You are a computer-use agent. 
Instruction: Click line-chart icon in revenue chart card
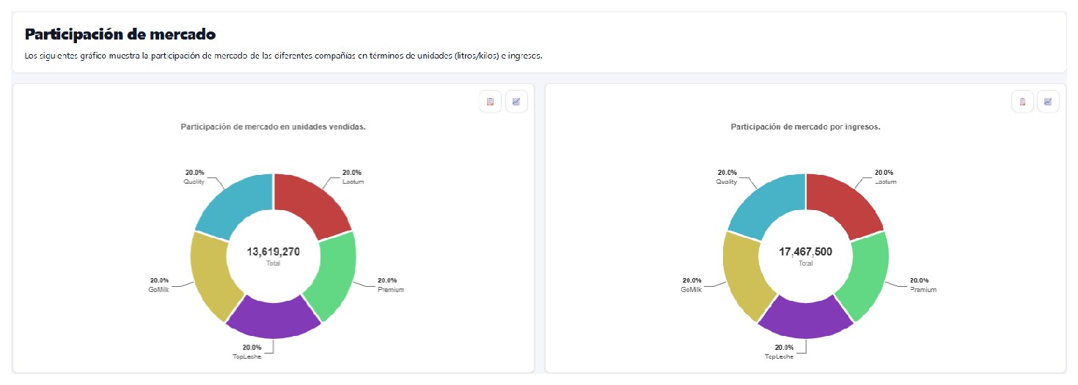1049,102
